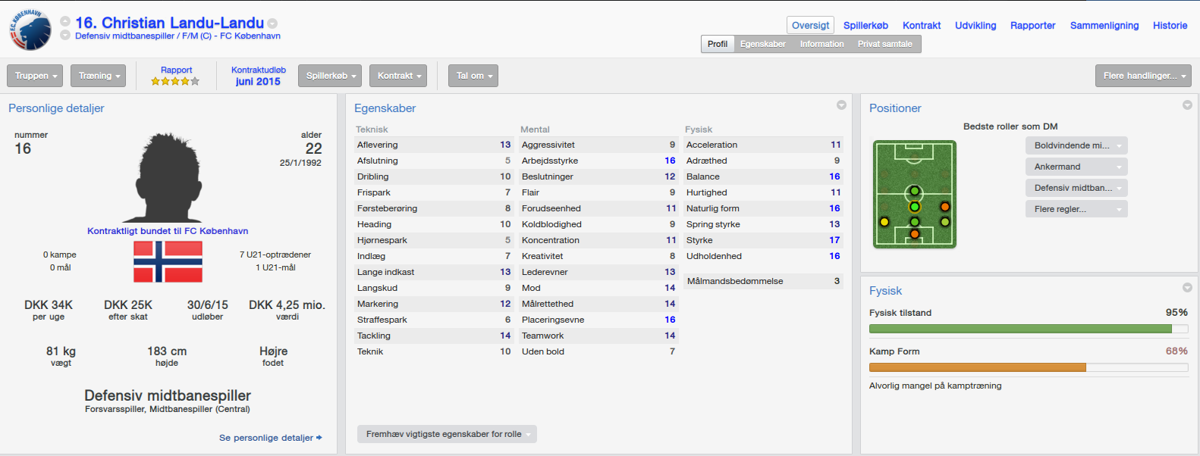Image resolution: width=1200 pixels, height=456 pixels.
Task: Open Fremhæv vigtigste egenskaber for rolle dropdown
Action: click(447, 434)
